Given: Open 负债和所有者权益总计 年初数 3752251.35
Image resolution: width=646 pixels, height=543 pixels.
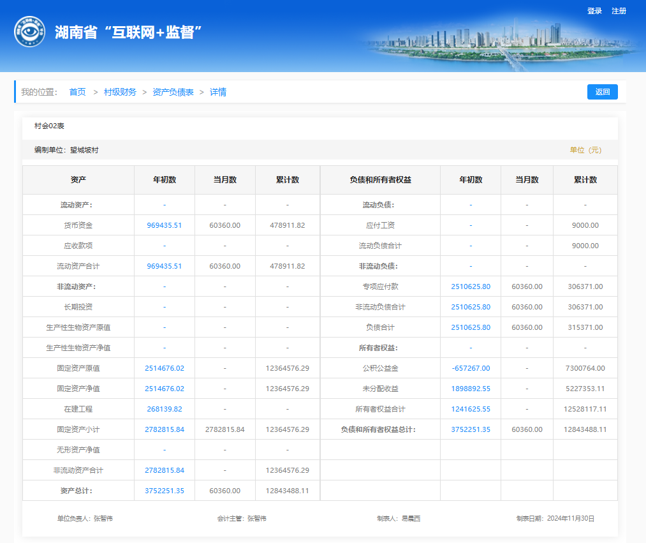Looking at the screenshot, I should [x=471, y=429].
